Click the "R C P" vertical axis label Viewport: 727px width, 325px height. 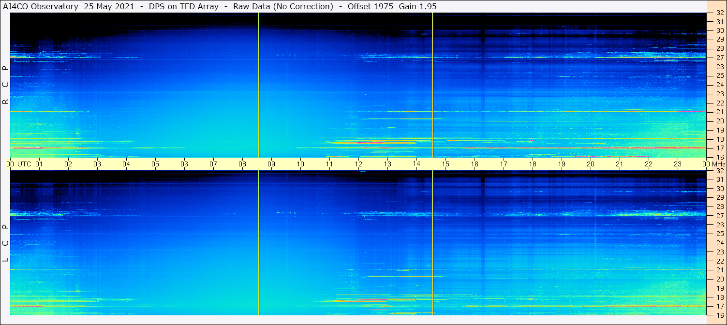coord(6,85)
